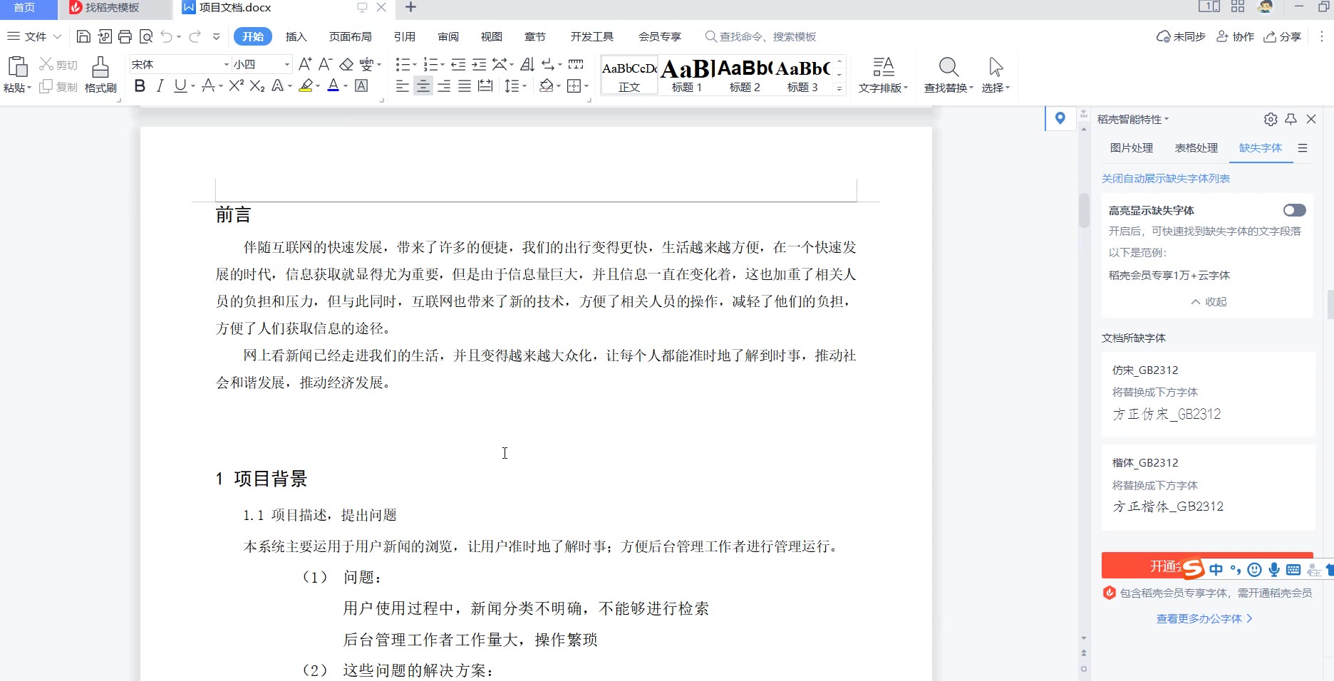Open quick access toolbar customize arrow
This screenshot has height=681, width=1334.
217,36
